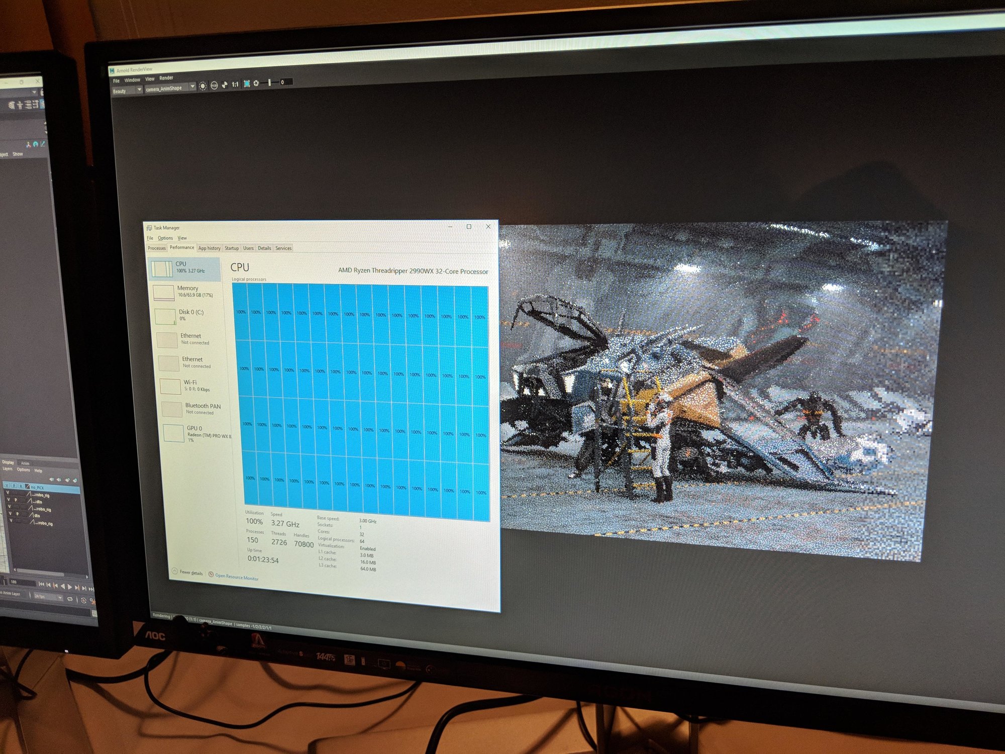Click the Fewer details button
The image size is (1005, 754).
(191, 573)
